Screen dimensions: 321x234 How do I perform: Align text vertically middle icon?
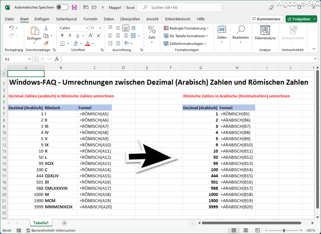coord(118,28)
